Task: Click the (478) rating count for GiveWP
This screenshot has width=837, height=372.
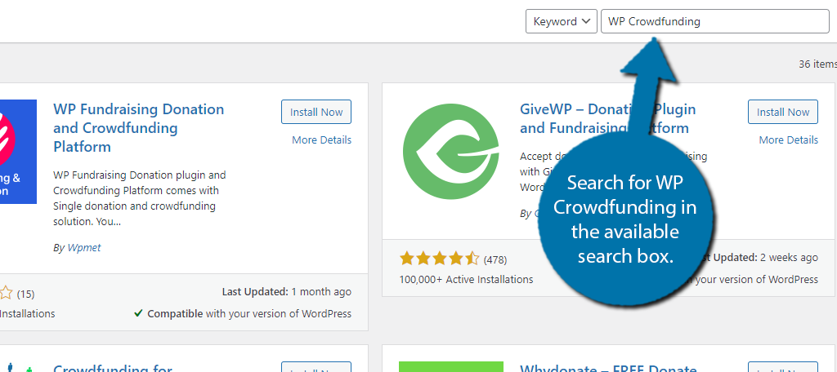Action: point(495,260)
